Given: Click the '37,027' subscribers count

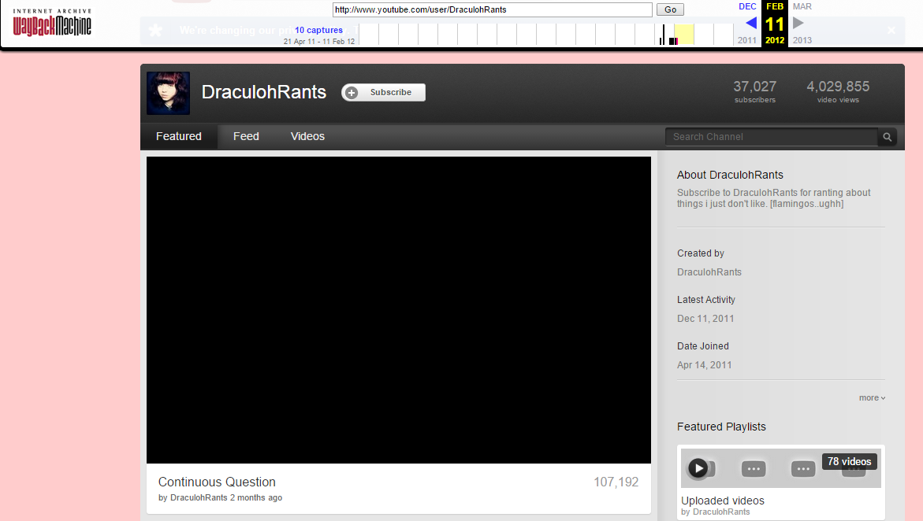Looking at the screenshot, I should [754, 87].
